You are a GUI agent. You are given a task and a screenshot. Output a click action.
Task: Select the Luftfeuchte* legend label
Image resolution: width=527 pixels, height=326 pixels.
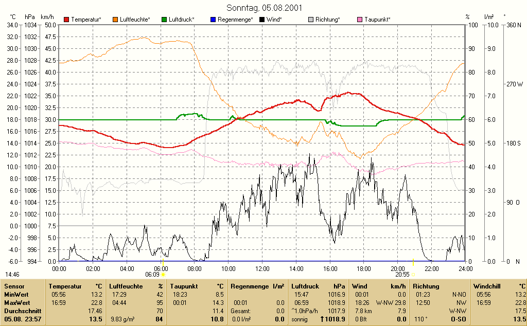pyautogui.click(x=135, y=20)
